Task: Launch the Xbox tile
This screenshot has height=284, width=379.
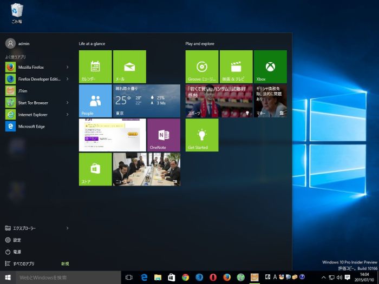Action: click(270, 67)
